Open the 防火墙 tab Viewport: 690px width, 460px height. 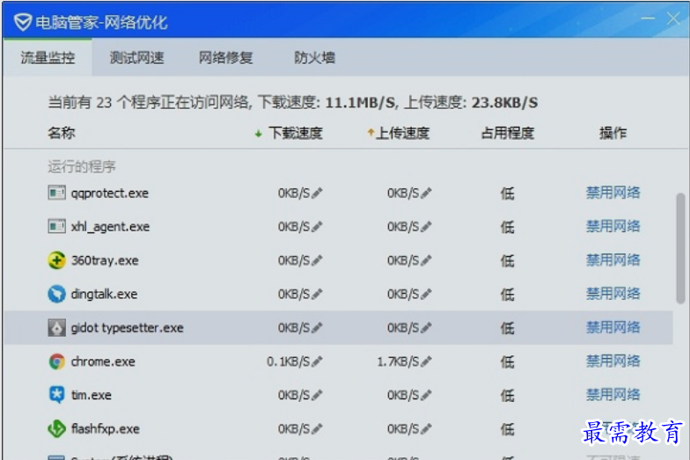314,57
